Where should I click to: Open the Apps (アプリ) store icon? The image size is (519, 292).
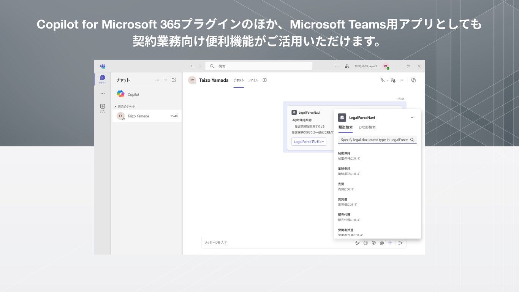[102, 108]
